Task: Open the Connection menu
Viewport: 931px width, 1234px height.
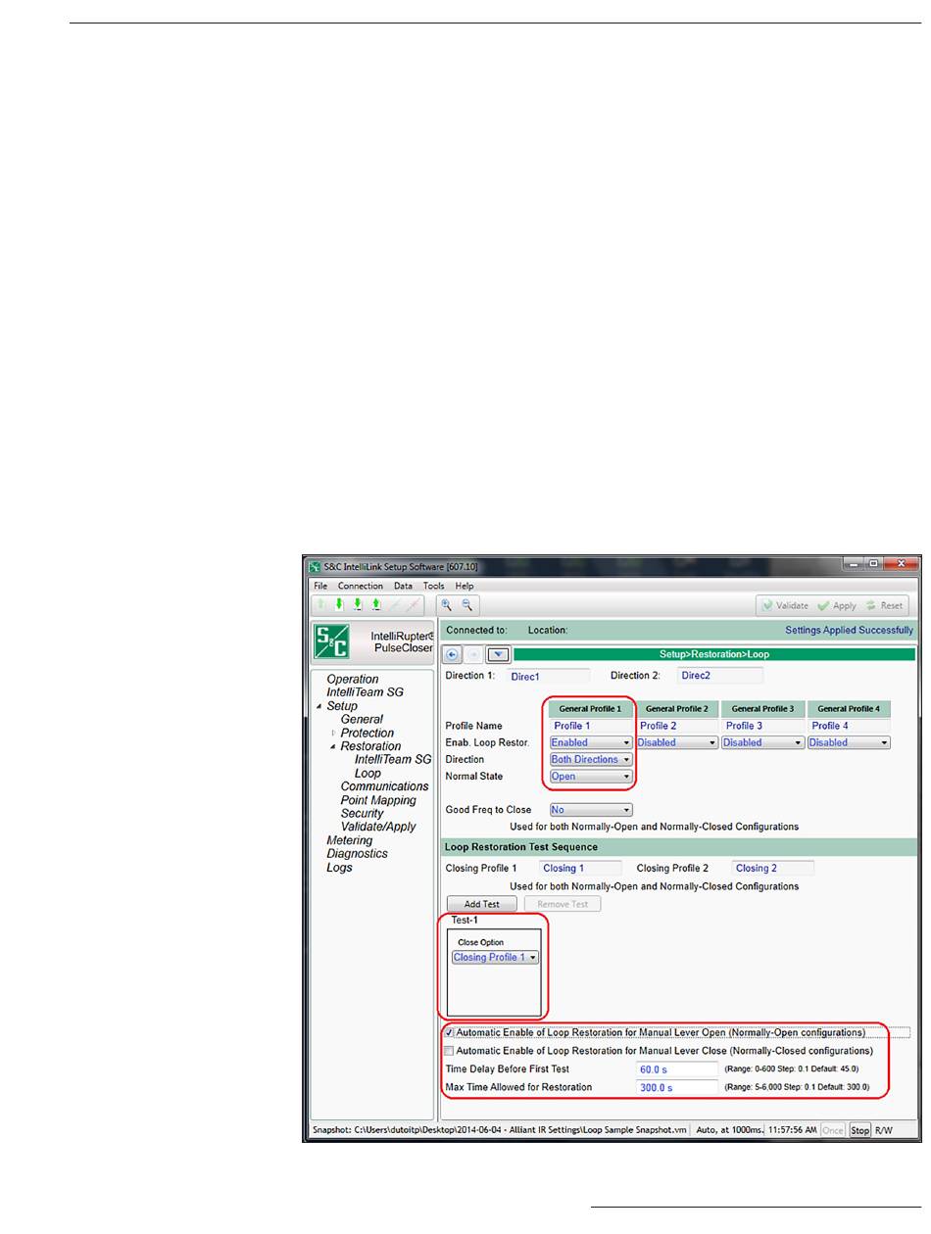Action: tap(361, 586)
